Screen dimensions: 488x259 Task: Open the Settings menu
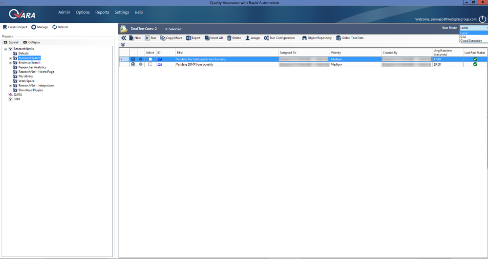[x=122, y=12]
